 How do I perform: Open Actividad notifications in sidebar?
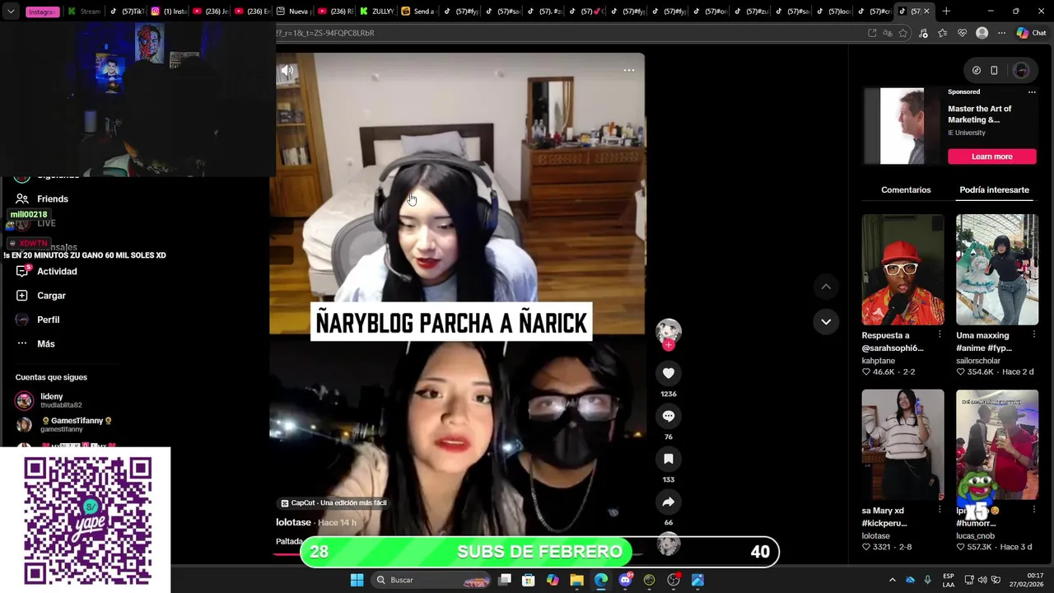pyautogui.click(x=46, y=271)
